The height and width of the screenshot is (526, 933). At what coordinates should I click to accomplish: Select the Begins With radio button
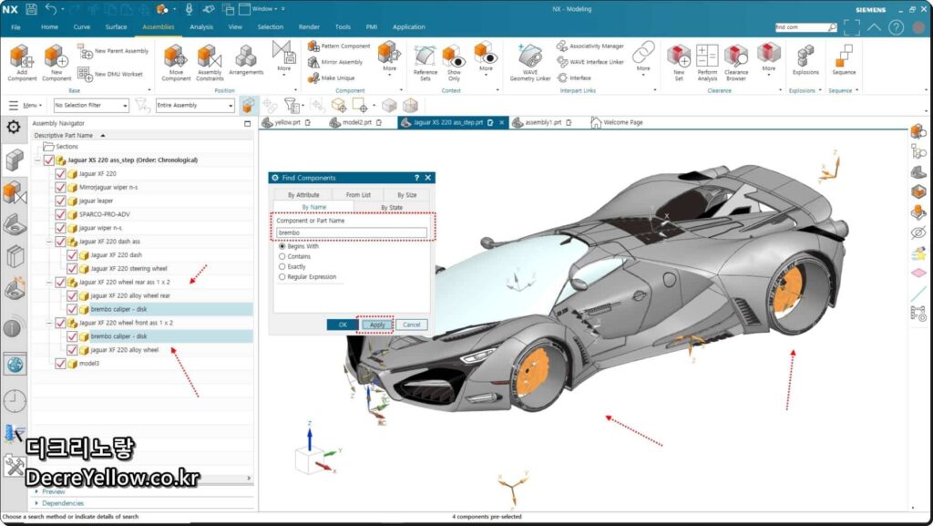point(282,246)
